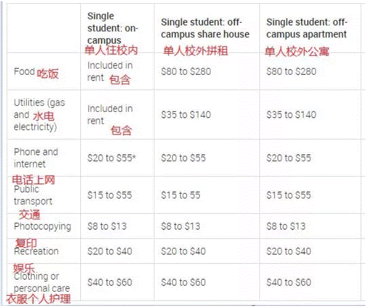
Task: Click the "Single student: off-campus apartment" header
Action: pyautogui.click(x=307, y=28)
